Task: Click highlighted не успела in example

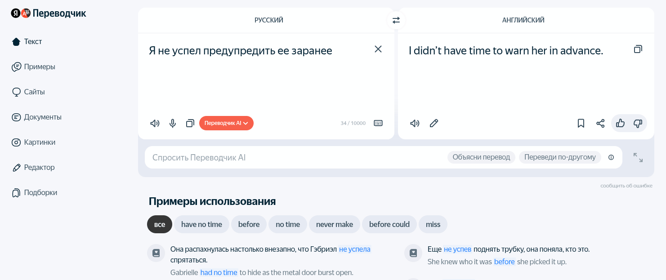Action: (x=355, y=249)
